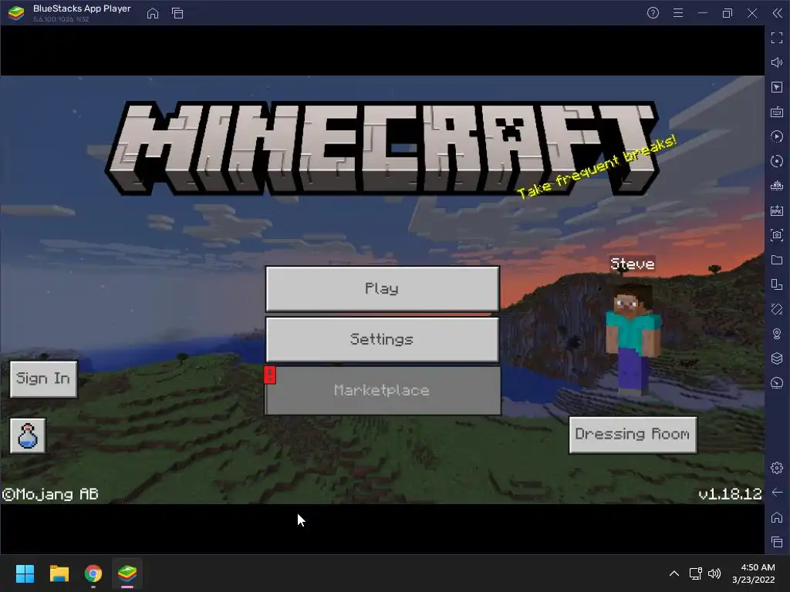Click the potion bottle icon button
This screenshot has width=790, height=592.
click(28, 436)
